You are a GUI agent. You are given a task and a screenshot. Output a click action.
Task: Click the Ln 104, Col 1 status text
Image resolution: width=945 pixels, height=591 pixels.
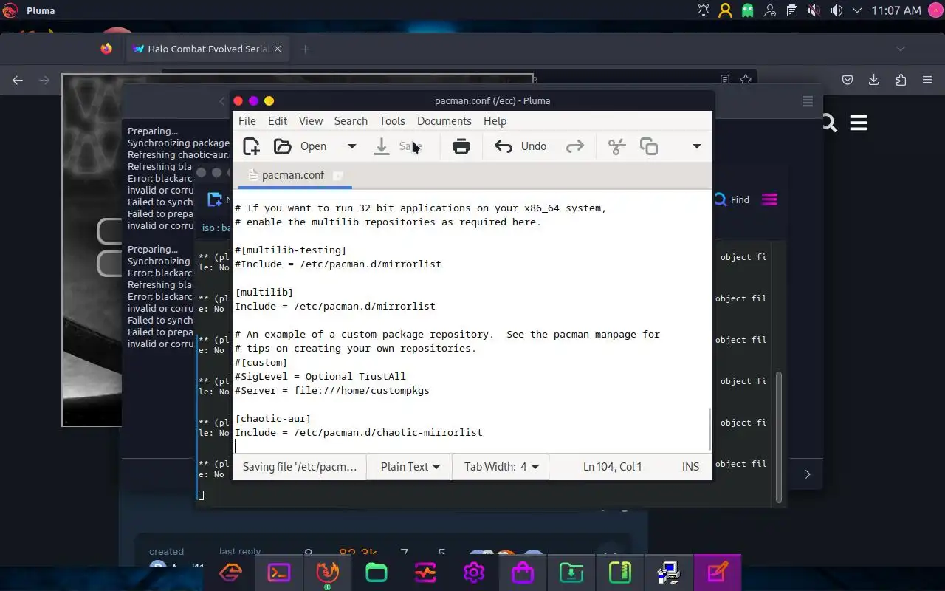coord(612,467)
